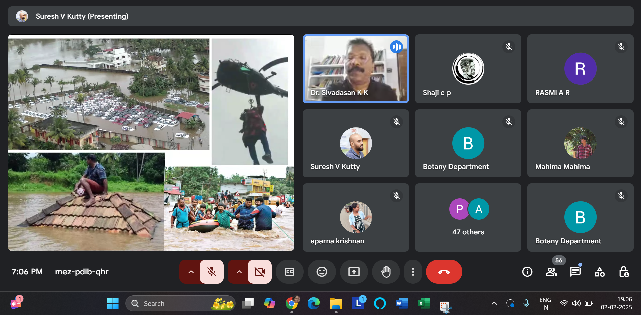641x315 pixels.
Task: Raise your hand
Action: (386, 272)
